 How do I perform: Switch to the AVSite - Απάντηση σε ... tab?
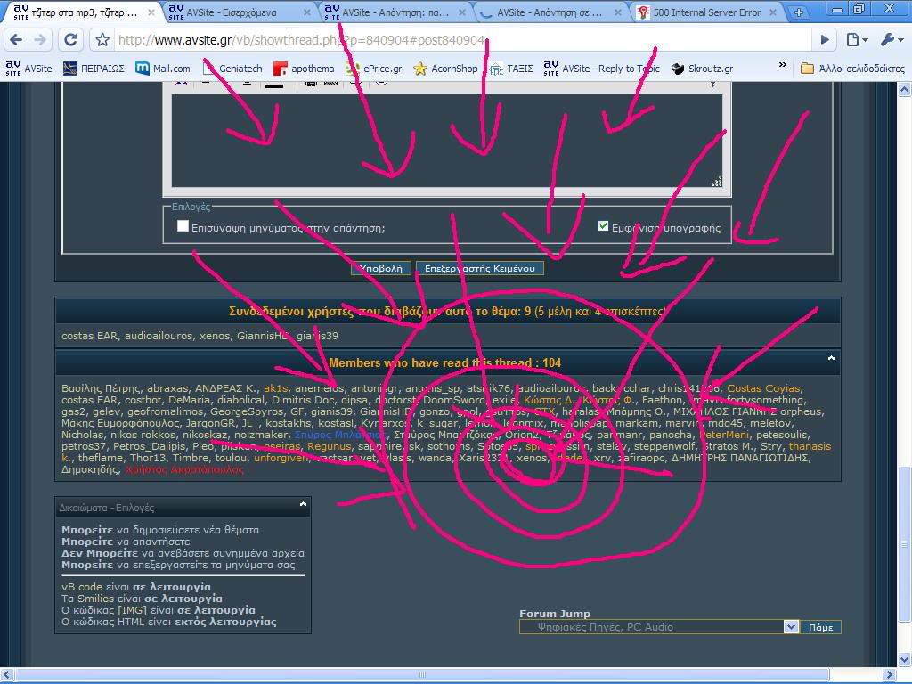(549, 12)
